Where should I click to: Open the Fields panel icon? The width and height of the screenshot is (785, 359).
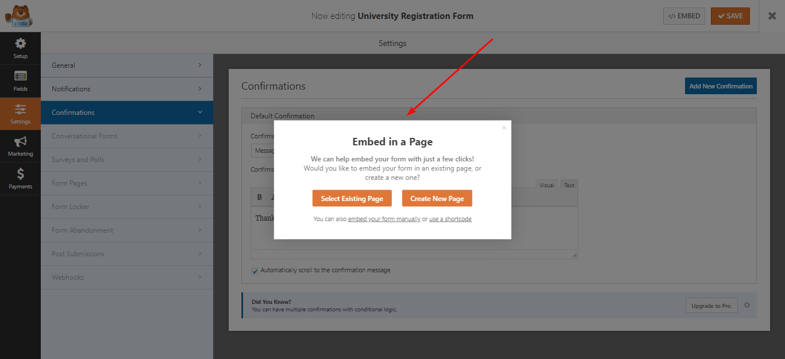point(20,77)
